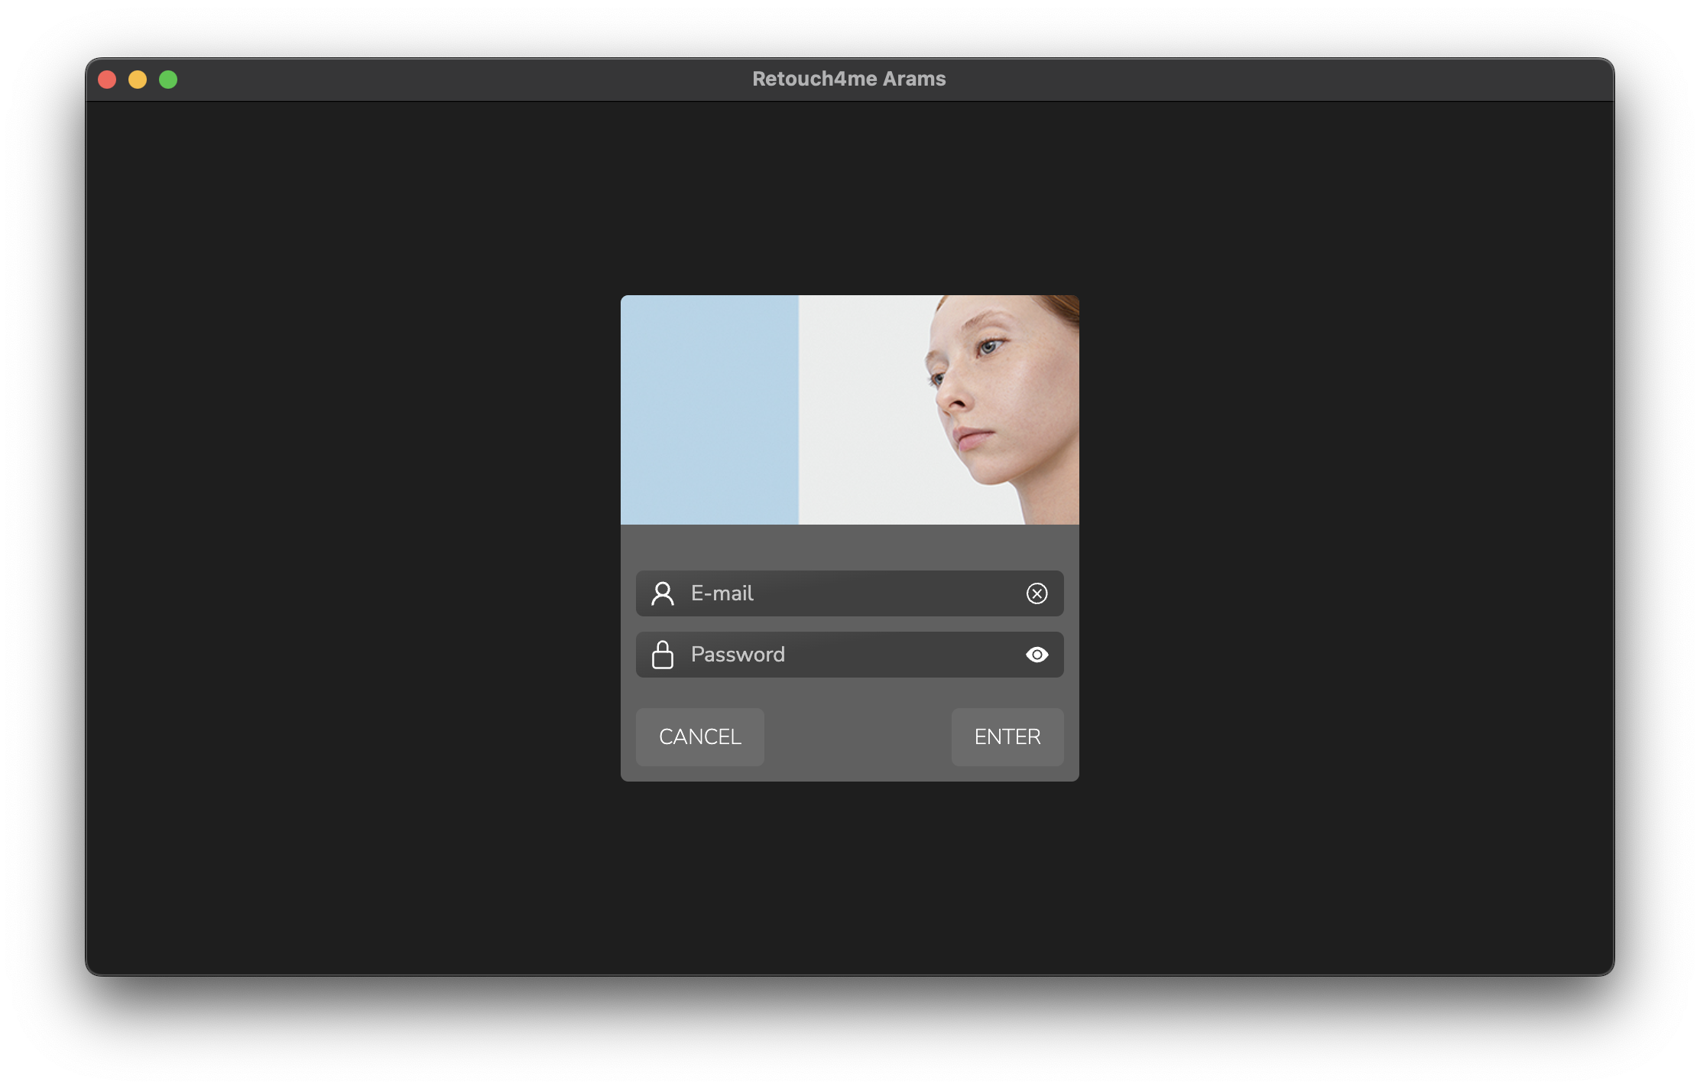Viewport: 1700px width, 1089px height.
Task: Clear the e-mail with the circled X icon
Action: tap(1037, 593)
